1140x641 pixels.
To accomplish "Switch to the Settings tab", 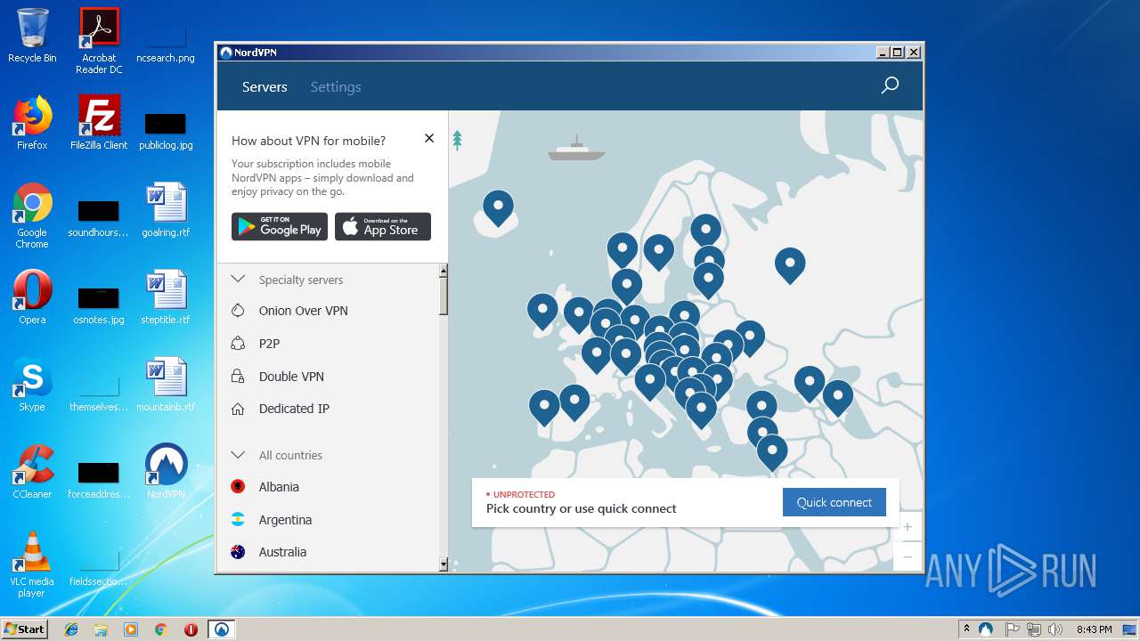I will click(x=336, y=87).
